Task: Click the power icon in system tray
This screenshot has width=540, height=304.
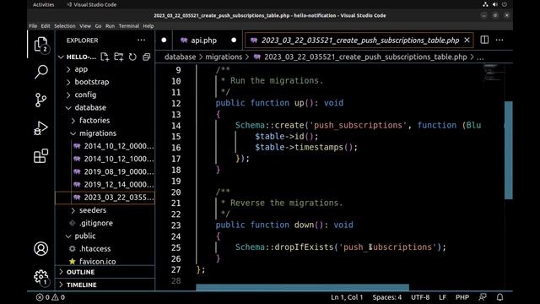Action: tap(505, 4)
